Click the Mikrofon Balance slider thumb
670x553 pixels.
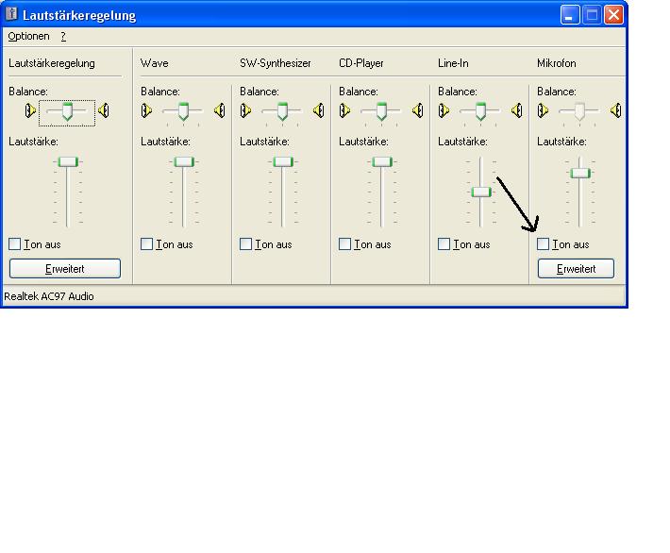point(579,111)
